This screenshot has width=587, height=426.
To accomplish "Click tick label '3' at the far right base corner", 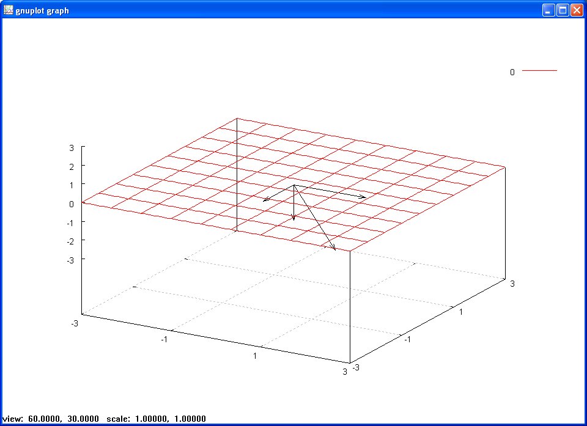I will tap(512, 284).
